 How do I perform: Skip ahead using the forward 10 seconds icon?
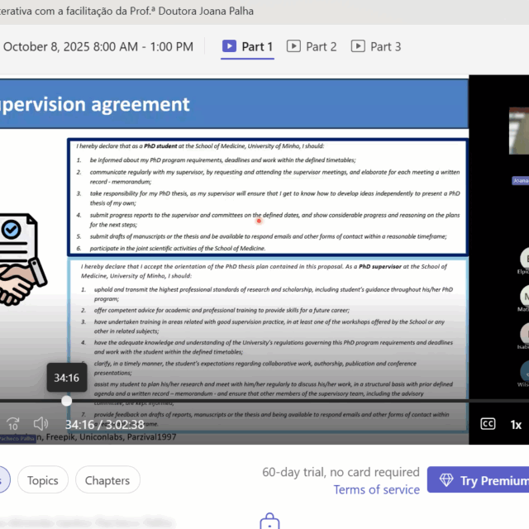click(13, 424)
